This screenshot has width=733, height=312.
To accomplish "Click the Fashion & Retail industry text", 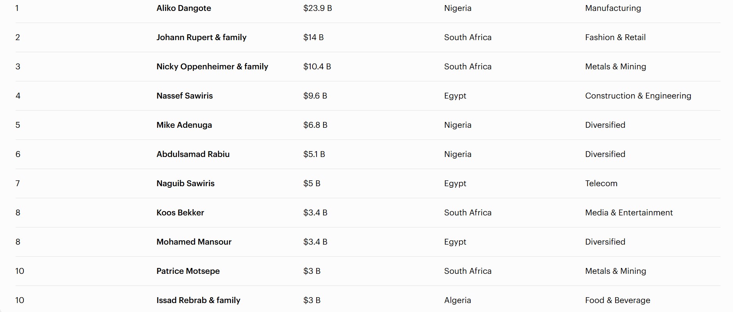I will click(x=615, y=37).
